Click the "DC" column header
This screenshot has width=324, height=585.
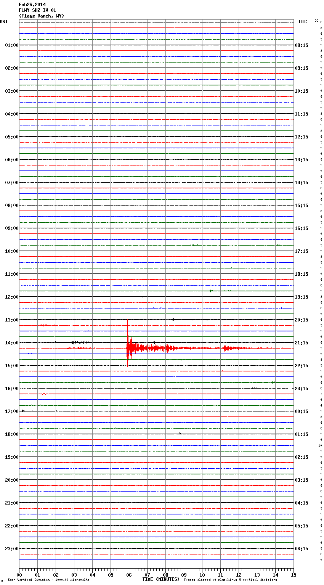click(x=316, y=21)
